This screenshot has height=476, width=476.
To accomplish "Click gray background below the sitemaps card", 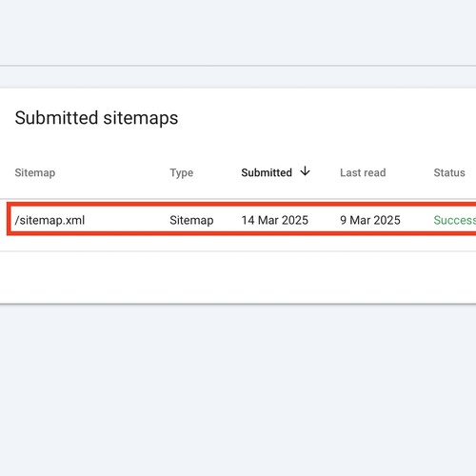I will click(238, 390).
